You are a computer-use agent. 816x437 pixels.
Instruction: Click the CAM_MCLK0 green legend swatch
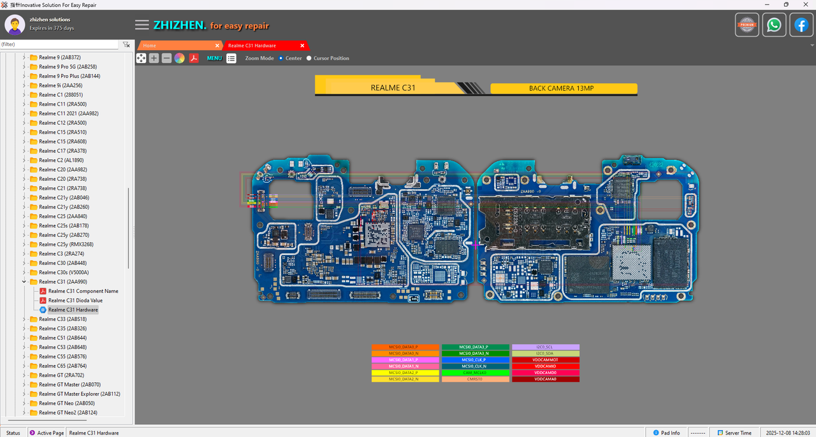[x=476, y=373]
